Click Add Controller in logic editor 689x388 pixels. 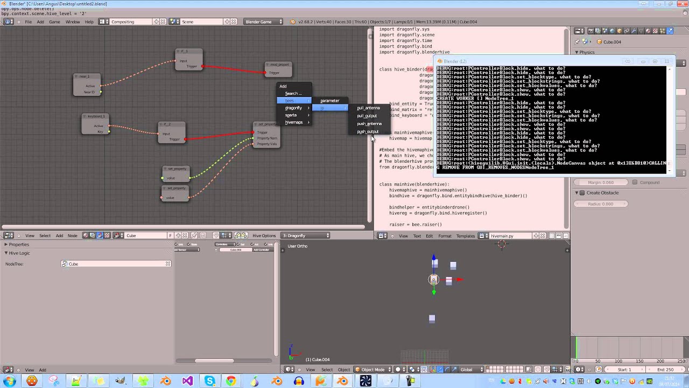[263, 250]
